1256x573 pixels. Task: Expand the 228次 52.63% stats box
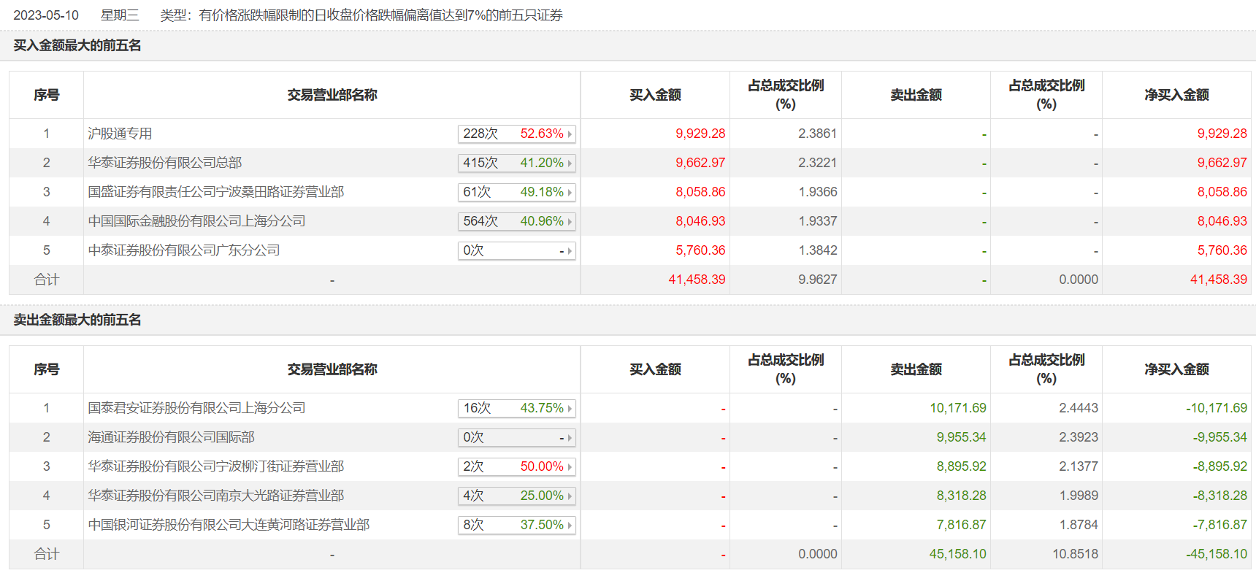pyautogui.click(x=517, y=134)
